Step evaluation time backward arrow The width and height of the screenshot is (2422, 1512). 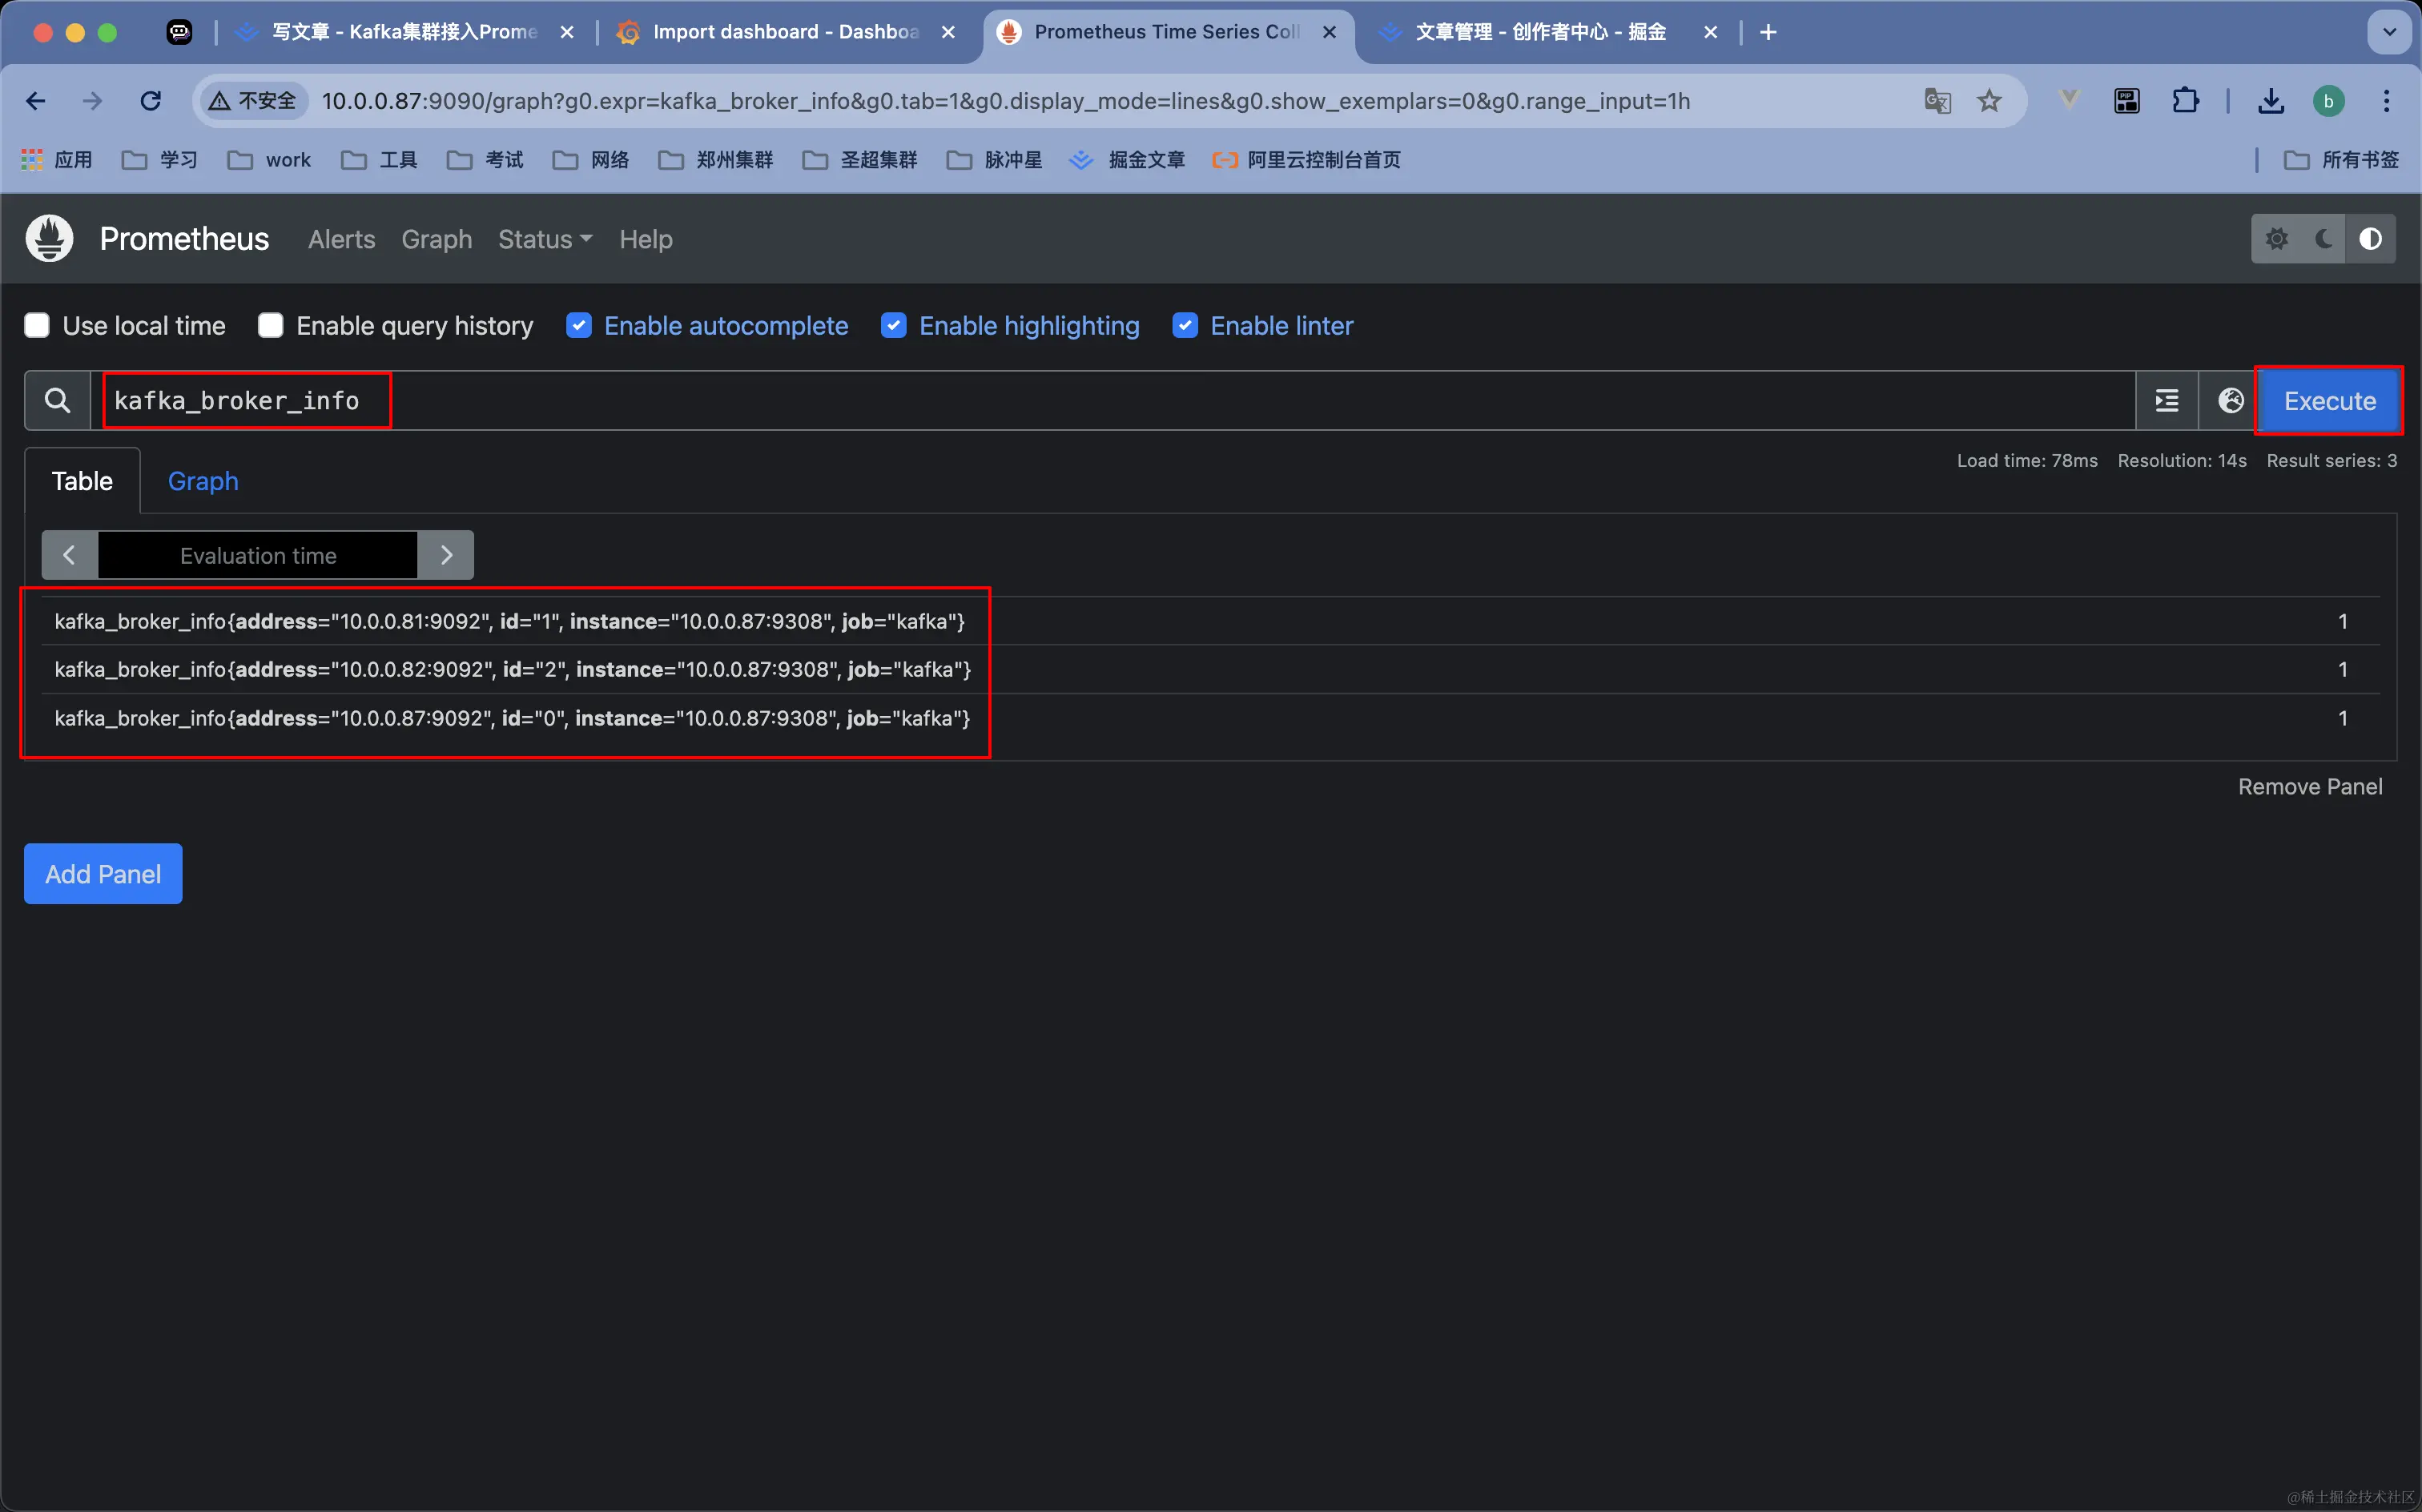pos(69,555)
